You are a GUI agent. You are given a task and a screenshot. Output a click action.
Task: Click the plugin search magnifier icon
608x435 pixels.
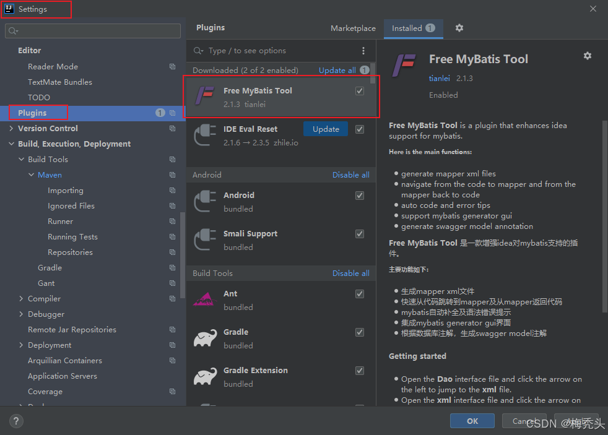tap(198, 51)
